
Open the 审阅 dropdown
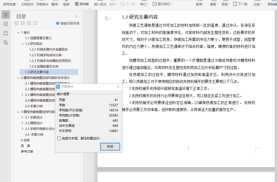coord(200,4)
